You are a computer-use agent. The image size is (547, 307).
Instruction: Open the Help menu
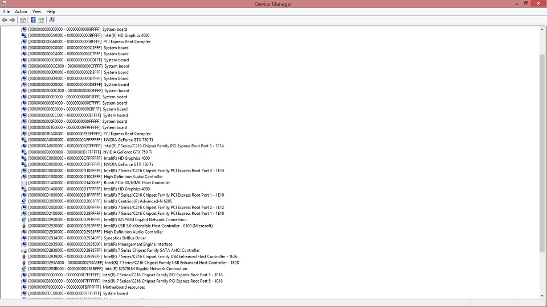click(51, 11)
